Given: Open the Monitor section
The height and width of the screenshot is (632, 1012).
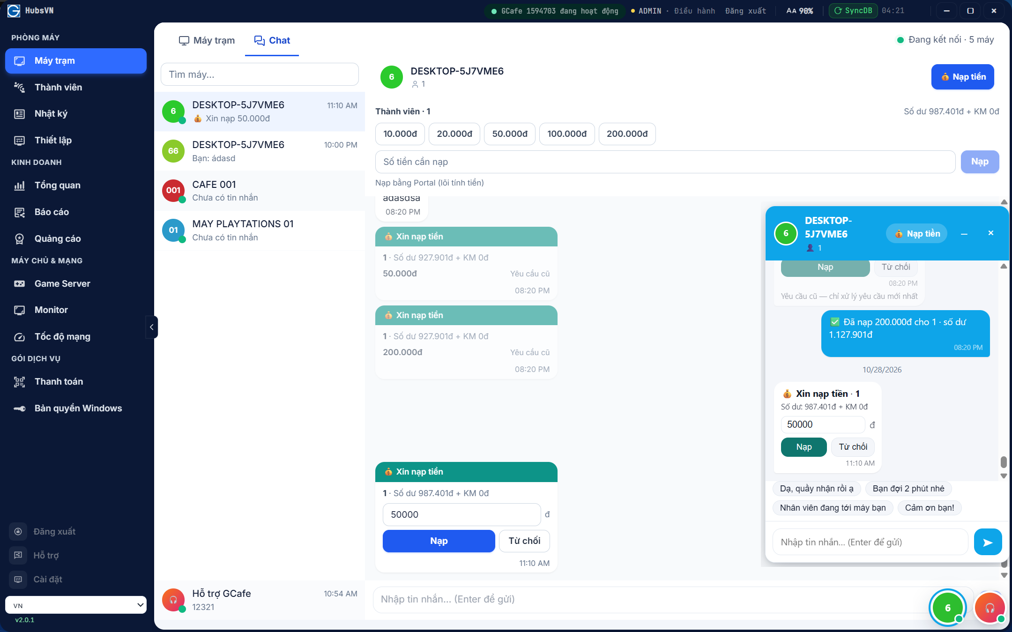Looking at the screenshot, I should 75,310.
